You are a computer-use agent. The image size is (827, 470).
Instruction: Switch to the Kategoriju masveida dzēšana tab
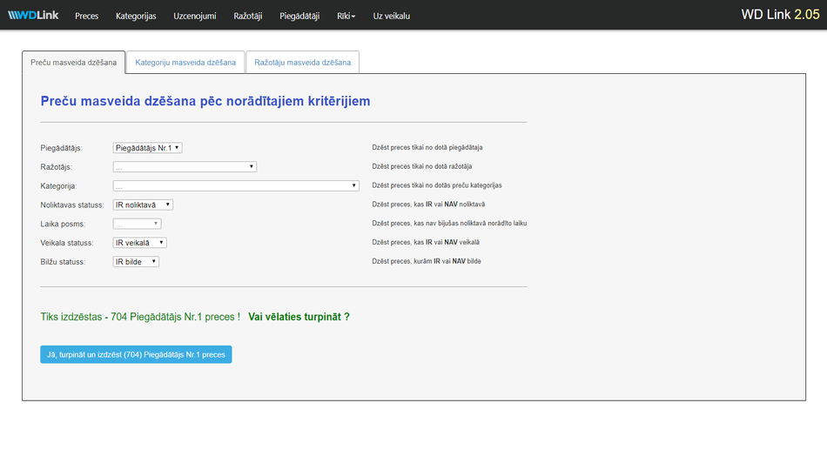[x=185, y=63]
